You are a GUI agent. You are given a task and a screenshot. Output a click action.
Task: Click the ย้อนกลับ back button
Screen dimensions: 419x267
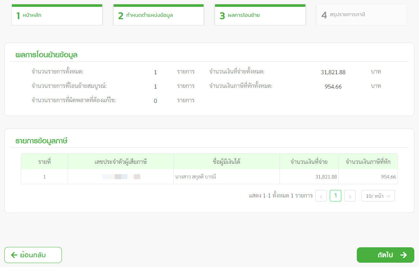[33, 255]
